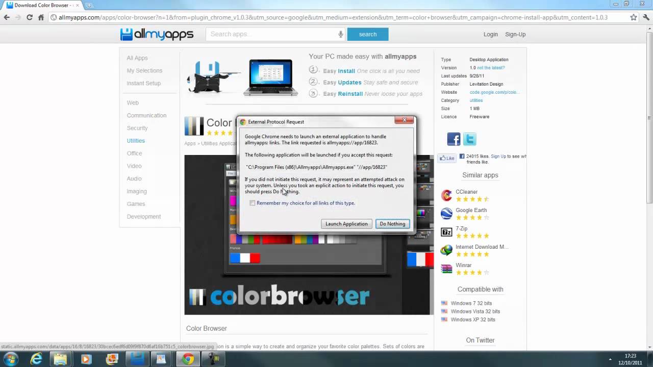Click the Launch Application button
Screen dimensions: 653x367
click(346, 224)
